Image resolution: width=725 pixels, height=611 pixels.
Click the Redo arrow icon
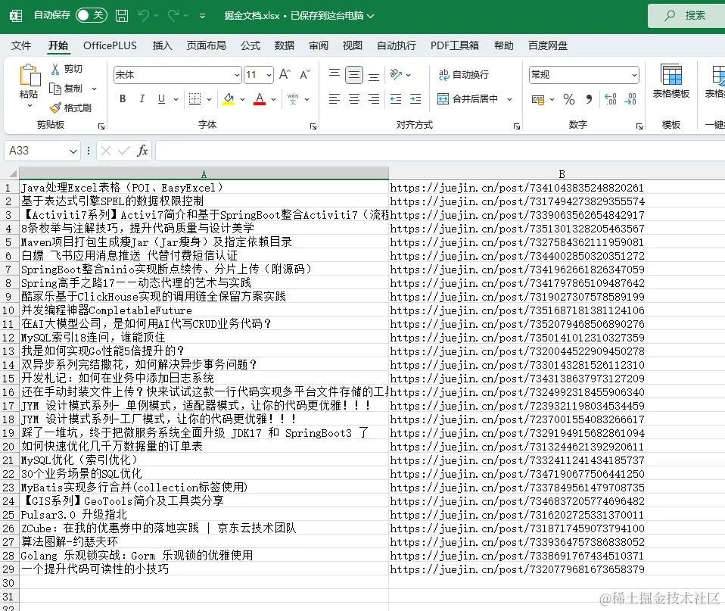point(173,16)
